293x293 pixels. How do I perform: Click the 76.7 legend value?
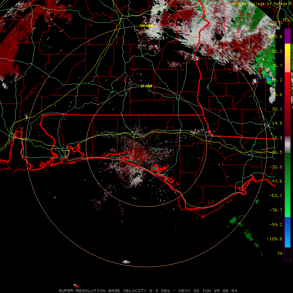click(277, 65)
